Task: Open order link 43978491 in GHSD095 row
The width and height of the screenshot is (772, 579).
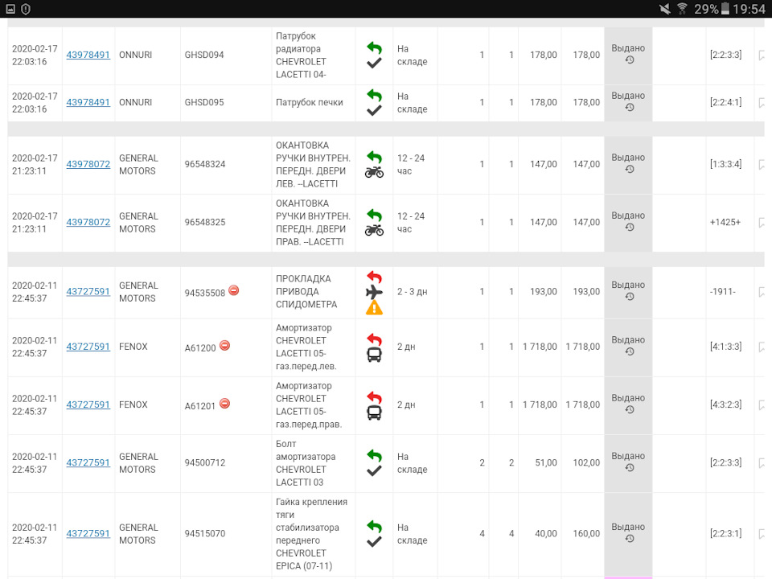Action: coord(88,102)
